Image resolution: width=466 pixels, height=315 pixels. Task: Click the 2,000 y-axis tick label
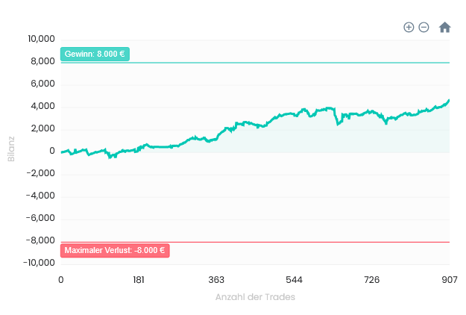coord(43,128)
